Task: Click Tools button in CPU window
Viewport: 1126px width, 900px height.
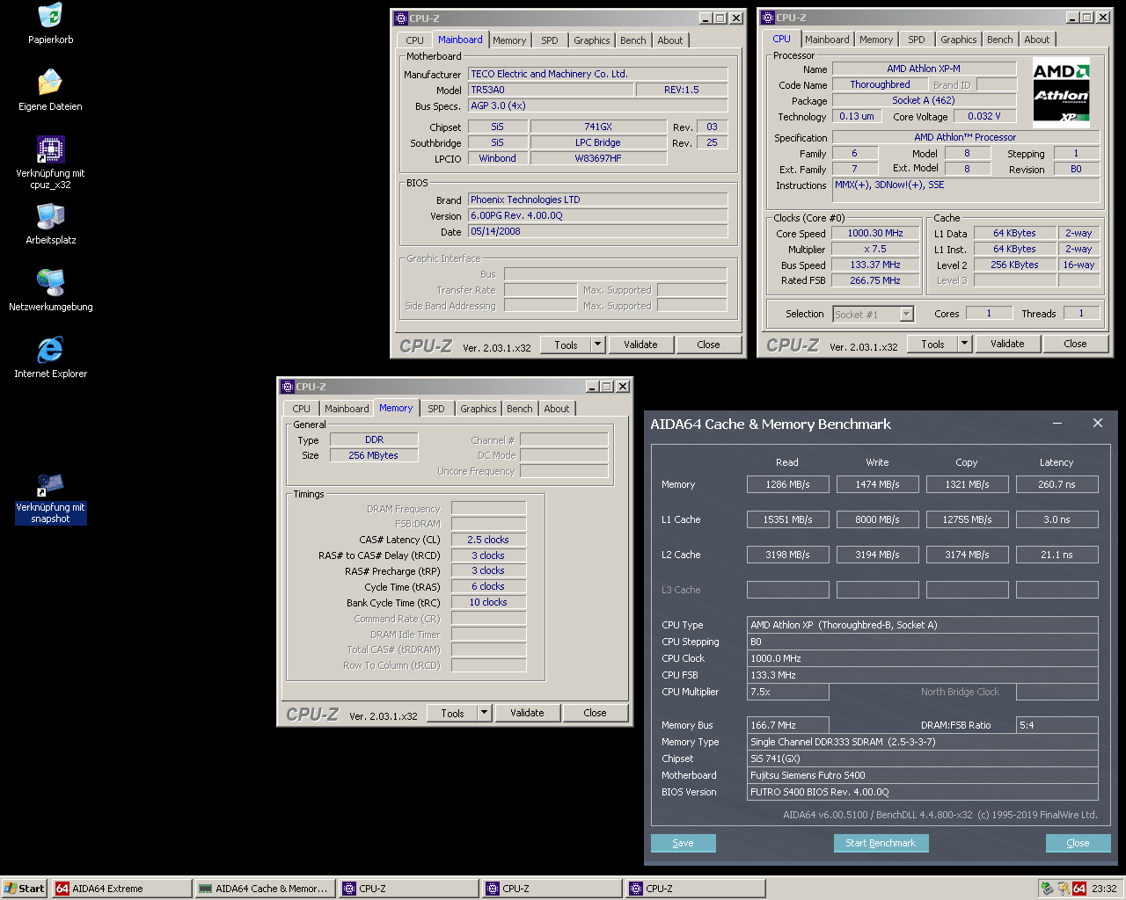Action: point(932,344)
